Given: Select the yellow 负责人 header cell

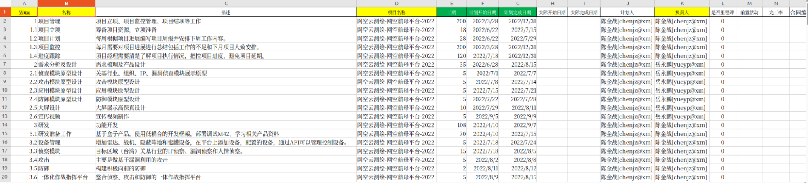Looking at the screenshot, I should pos(681,12).
